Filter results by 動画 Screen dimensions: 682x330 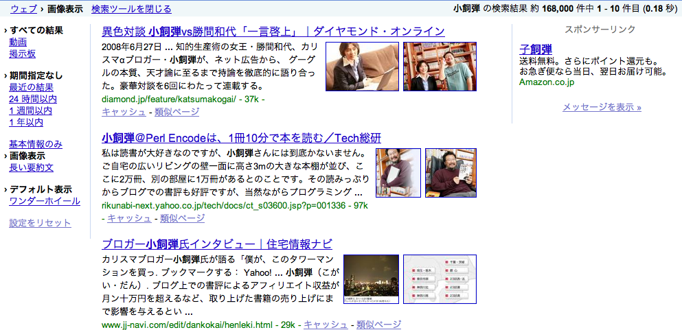coord(18,42)
